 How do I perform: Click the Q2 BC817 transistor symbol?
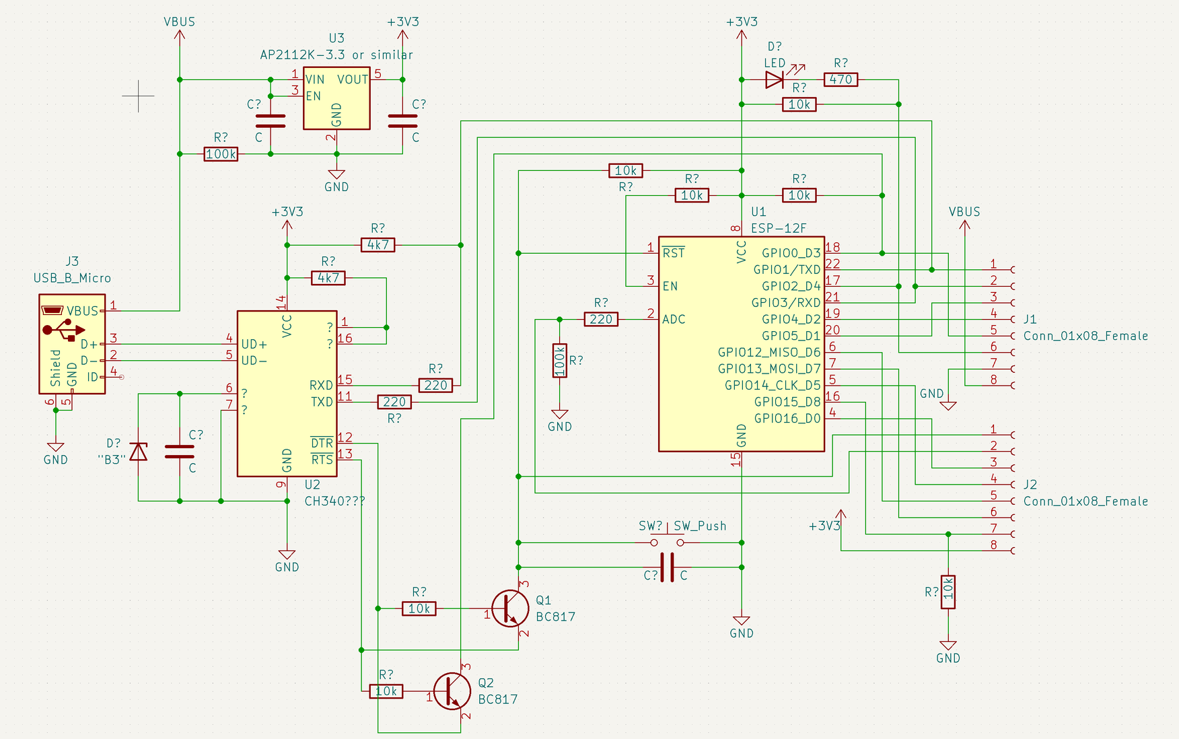point(452,691)
